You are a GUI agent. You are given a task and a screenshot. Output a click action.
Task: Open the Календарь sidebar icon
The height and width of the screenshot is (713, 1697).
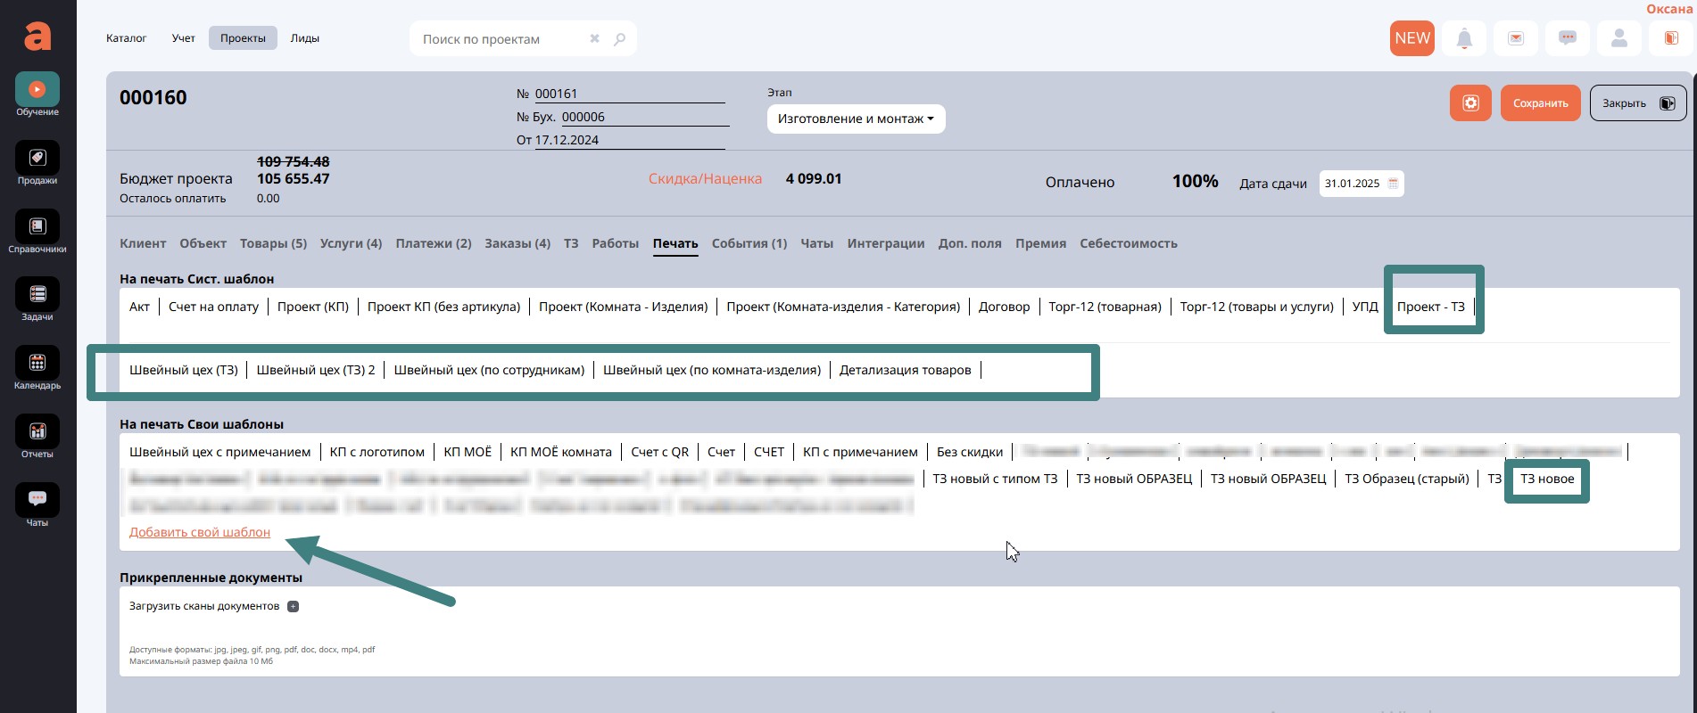[x=37, y=364]
